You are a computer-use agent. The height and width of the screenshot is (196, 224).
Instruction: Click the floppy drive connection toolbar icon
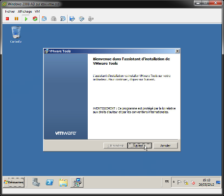tap(72, 19)
